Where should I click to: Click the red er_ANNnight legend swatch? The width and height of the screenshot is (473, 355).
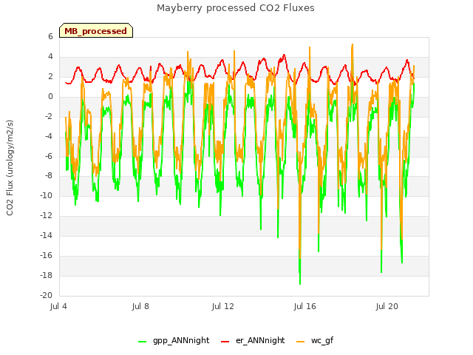click(225, 342)
